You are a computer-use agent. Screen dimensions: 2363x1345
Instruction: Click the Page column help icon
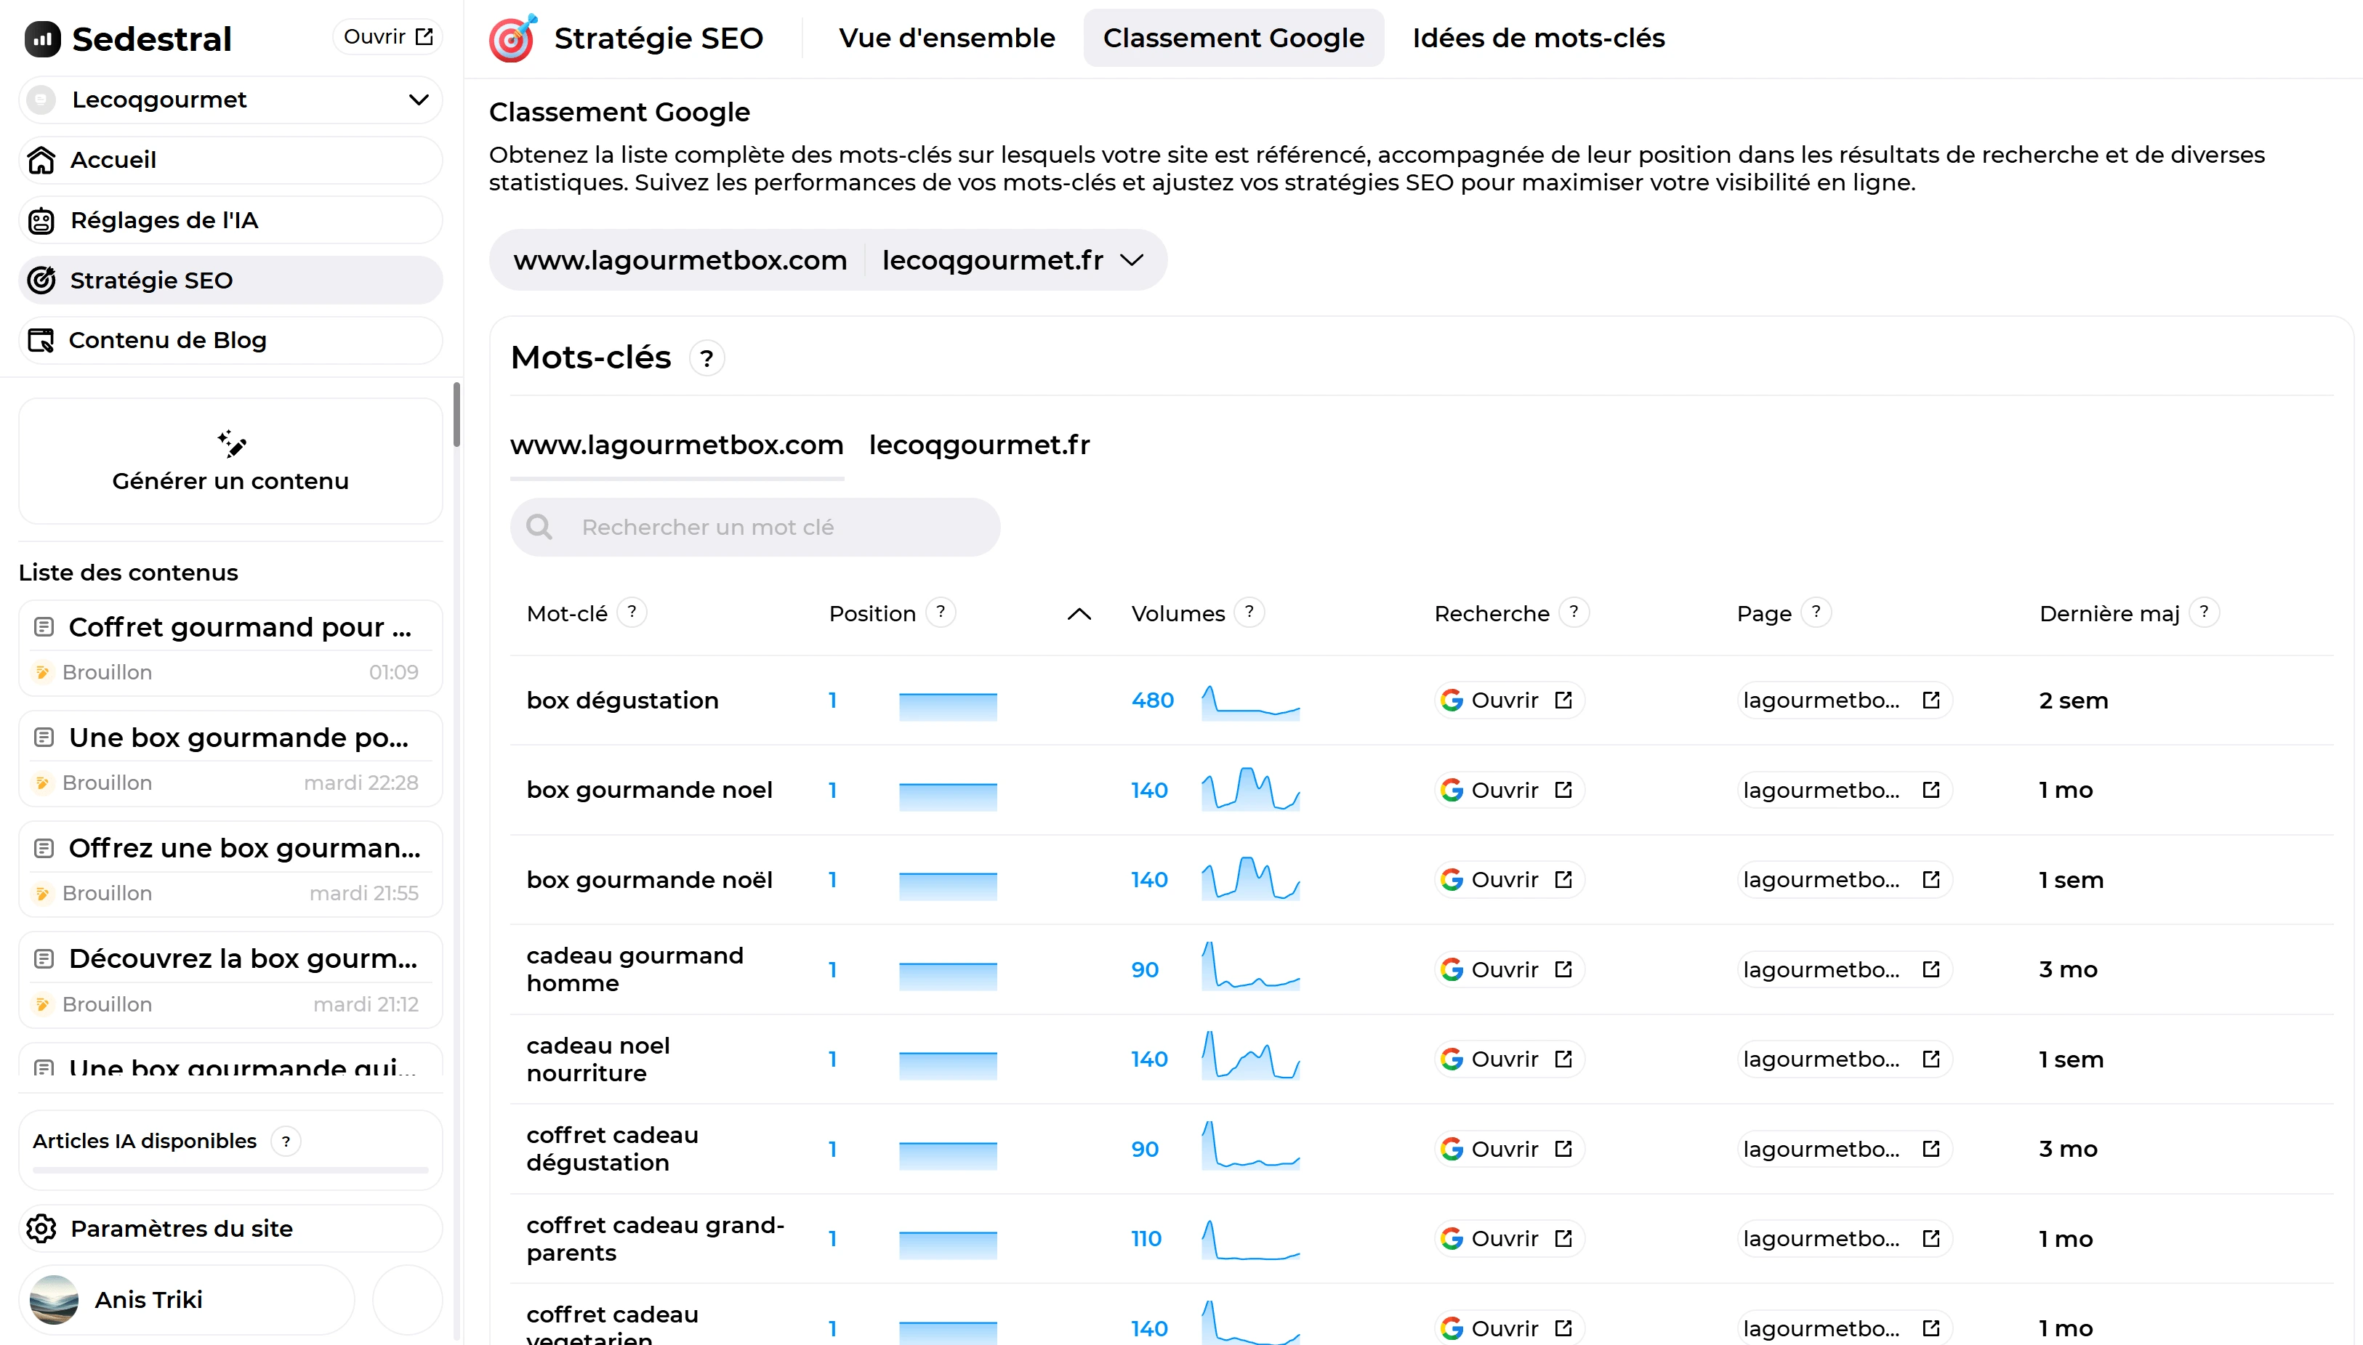(1816, 613)
